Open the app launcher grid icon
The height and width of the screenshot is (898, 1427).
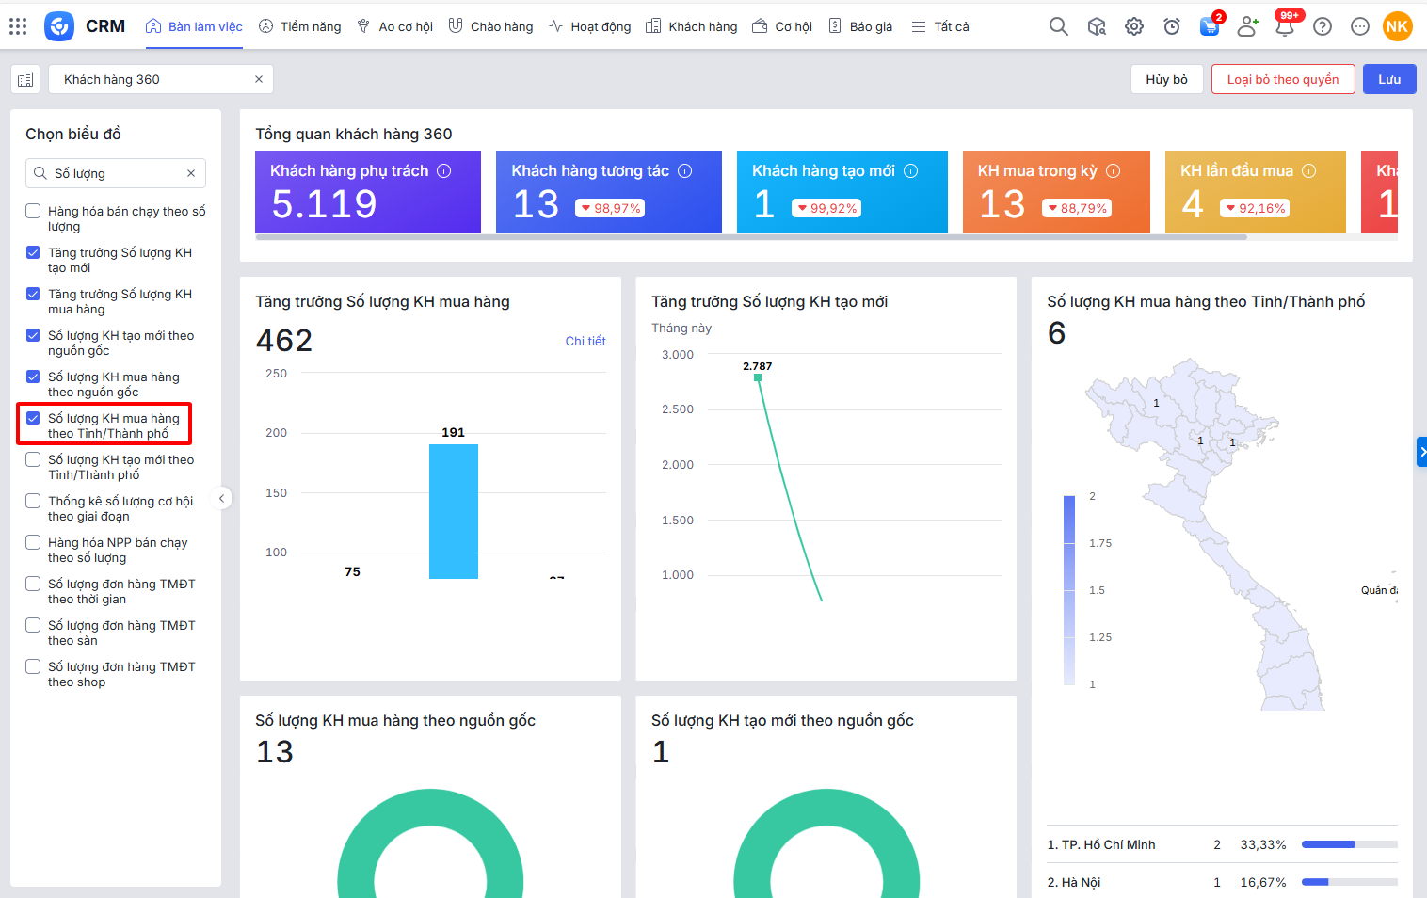pyautogui.click(x=18, y=26)
